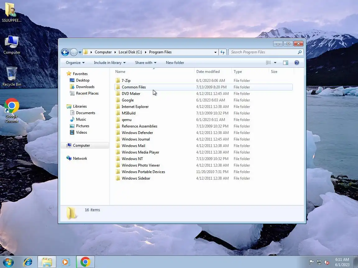Switch to Google Chrome on taskbar
Image resolution: width=358 pixels, height=268 pixels.
tap(85, 262)
